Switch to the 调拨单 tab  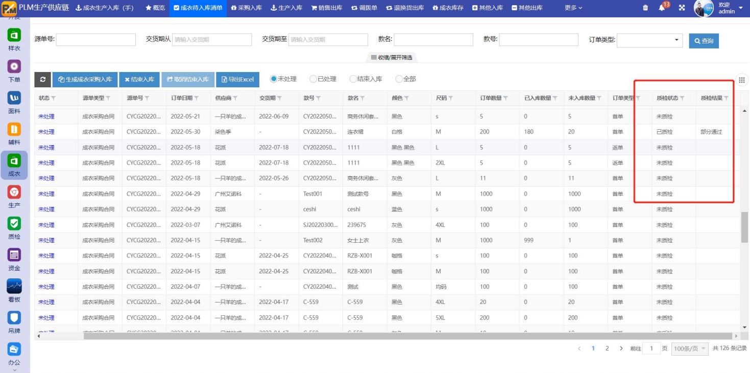(x=365, y=8)
